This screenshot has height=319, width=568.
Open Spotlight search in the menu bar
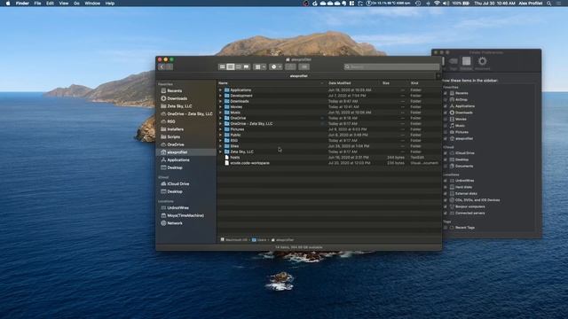click(x=549, y=4)
